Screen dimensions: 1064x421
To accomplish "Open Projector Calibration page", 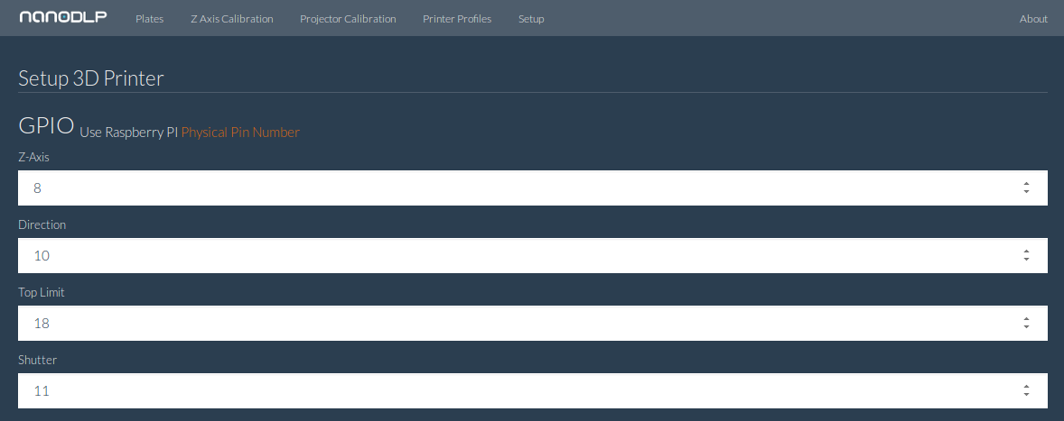I will click(348, 19).
